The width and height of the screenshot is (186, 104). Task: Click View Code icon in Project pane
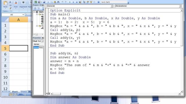[35, 8]
